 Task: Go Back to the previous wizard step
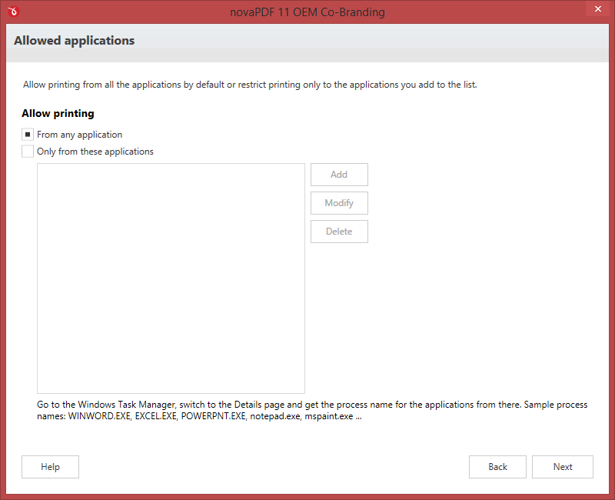point(497,467)
